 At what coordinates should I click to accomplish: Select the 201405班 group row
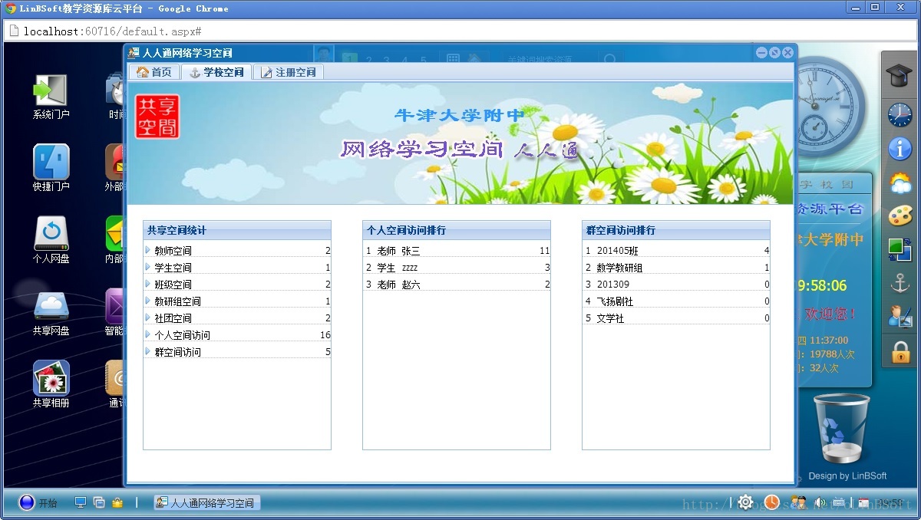coord(676,251)
